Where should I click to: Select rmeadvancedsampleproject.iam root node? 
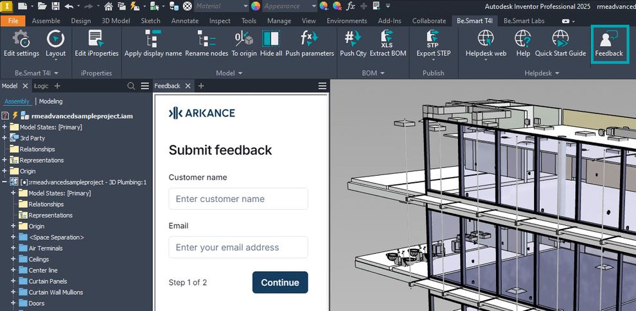point(82,116)
